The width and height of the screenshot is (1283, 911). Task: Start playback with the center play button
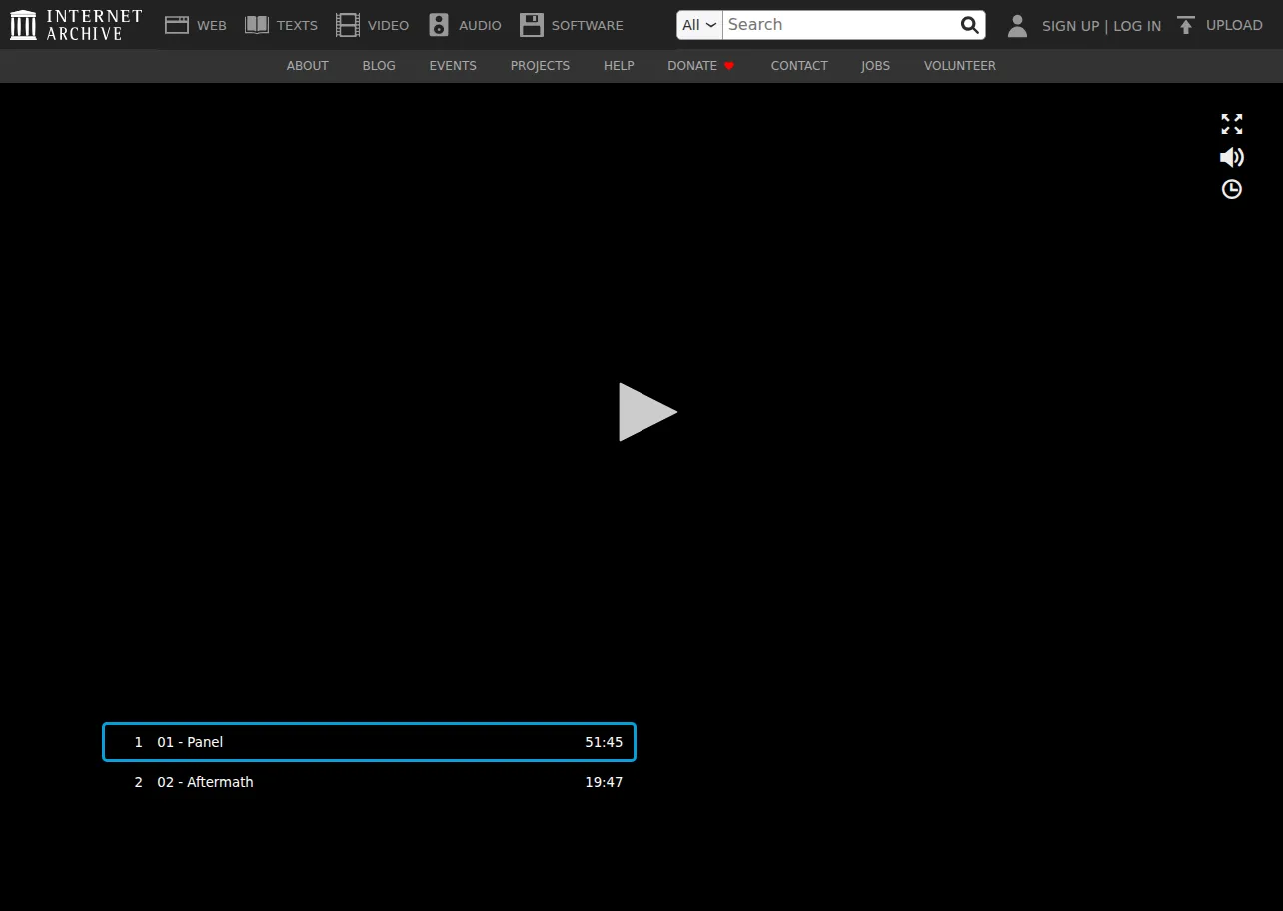[647, 412]
